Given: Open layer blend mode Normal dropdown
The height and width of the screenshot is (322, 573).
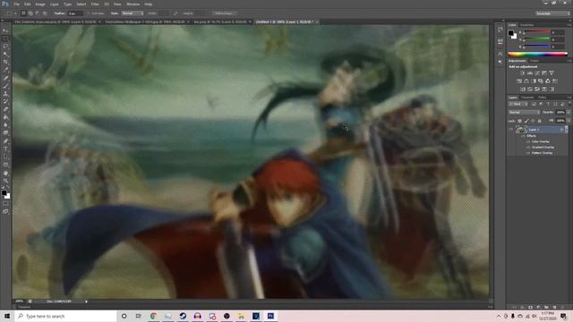Looking at the screenshot, I should [524, 113].
